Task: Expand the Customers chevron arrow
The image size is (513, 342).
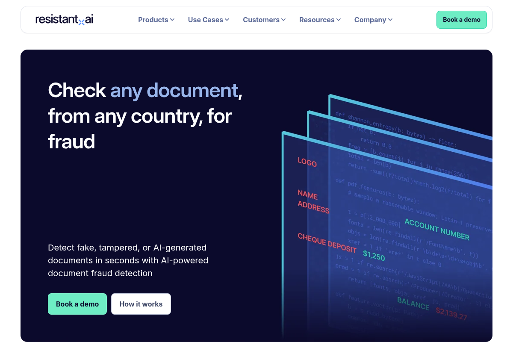Action: click(283, 20)
